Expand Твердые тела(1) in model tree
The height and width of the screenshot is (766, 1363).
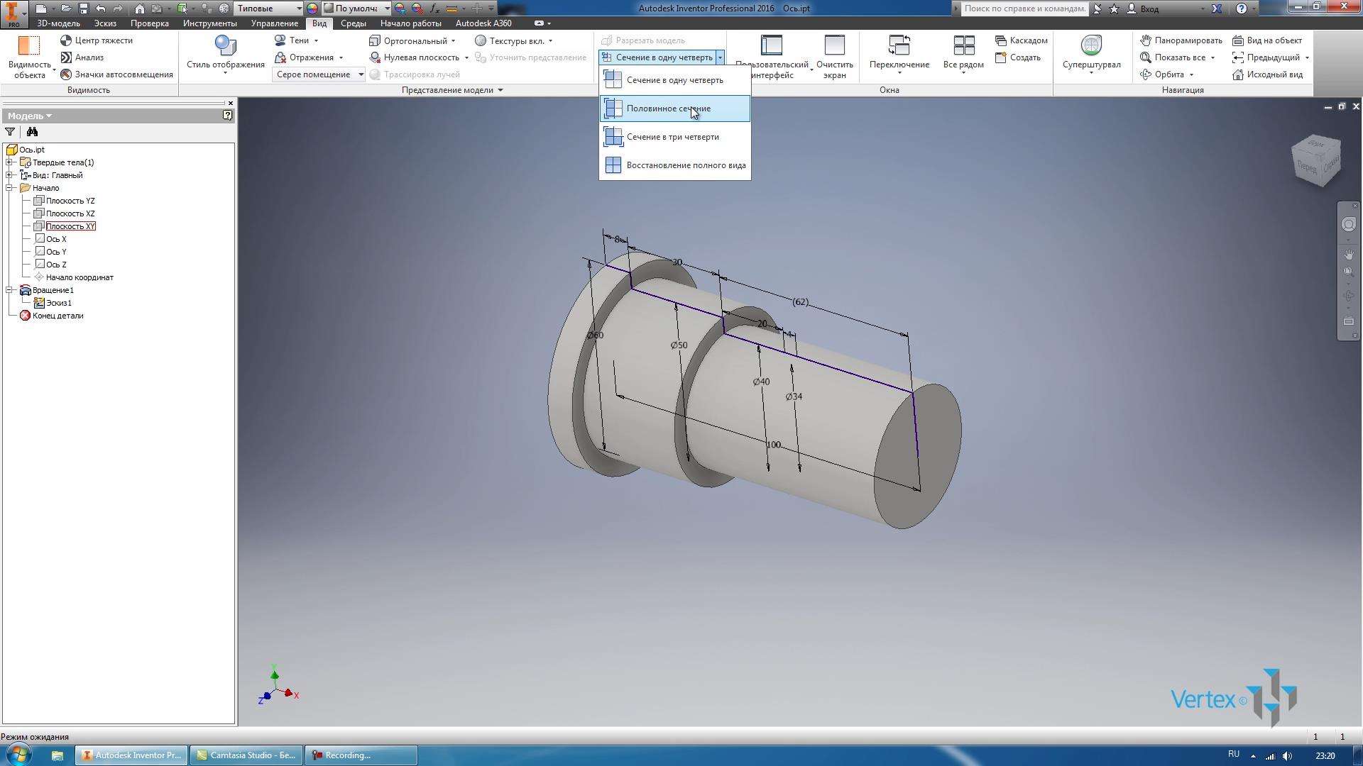pos(8,162)
